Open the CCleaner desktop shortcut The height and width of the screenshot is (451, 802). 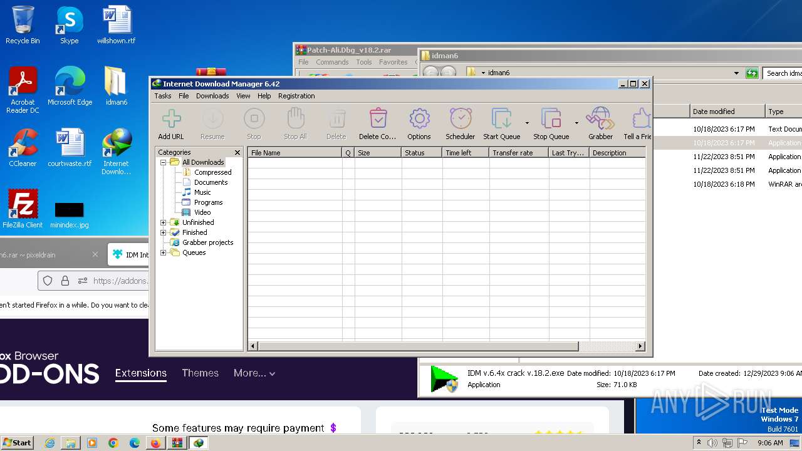tap(23, 148)
